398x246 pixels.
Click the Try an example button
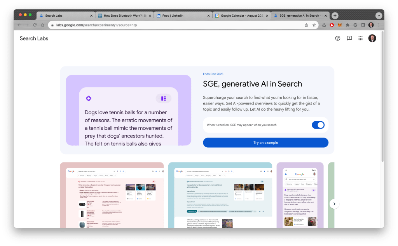click(x=265, y=143)
